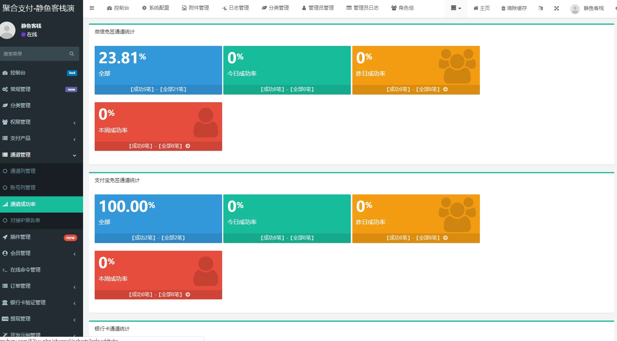Click the search magnifier icon in sidebar
Viewport: 617px width, 341px height.
[71, 54]
